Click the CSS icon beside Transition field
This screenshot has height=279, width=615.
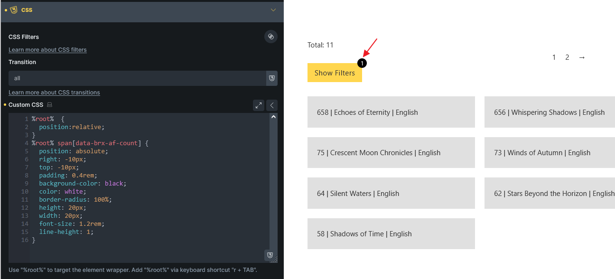[x=272, y=78]
